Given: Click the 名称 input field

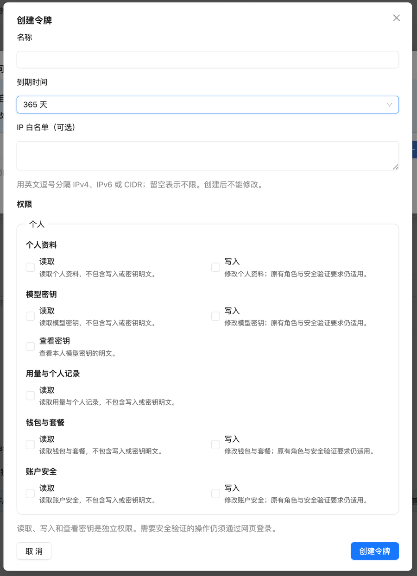Looking at the screenshot, I should (208, 60).
